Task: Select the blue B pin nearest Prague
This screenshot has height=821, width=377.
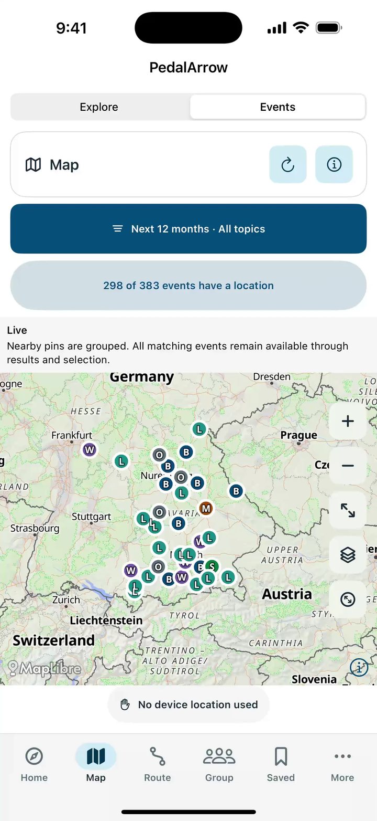Action: [x=236, y=491]
